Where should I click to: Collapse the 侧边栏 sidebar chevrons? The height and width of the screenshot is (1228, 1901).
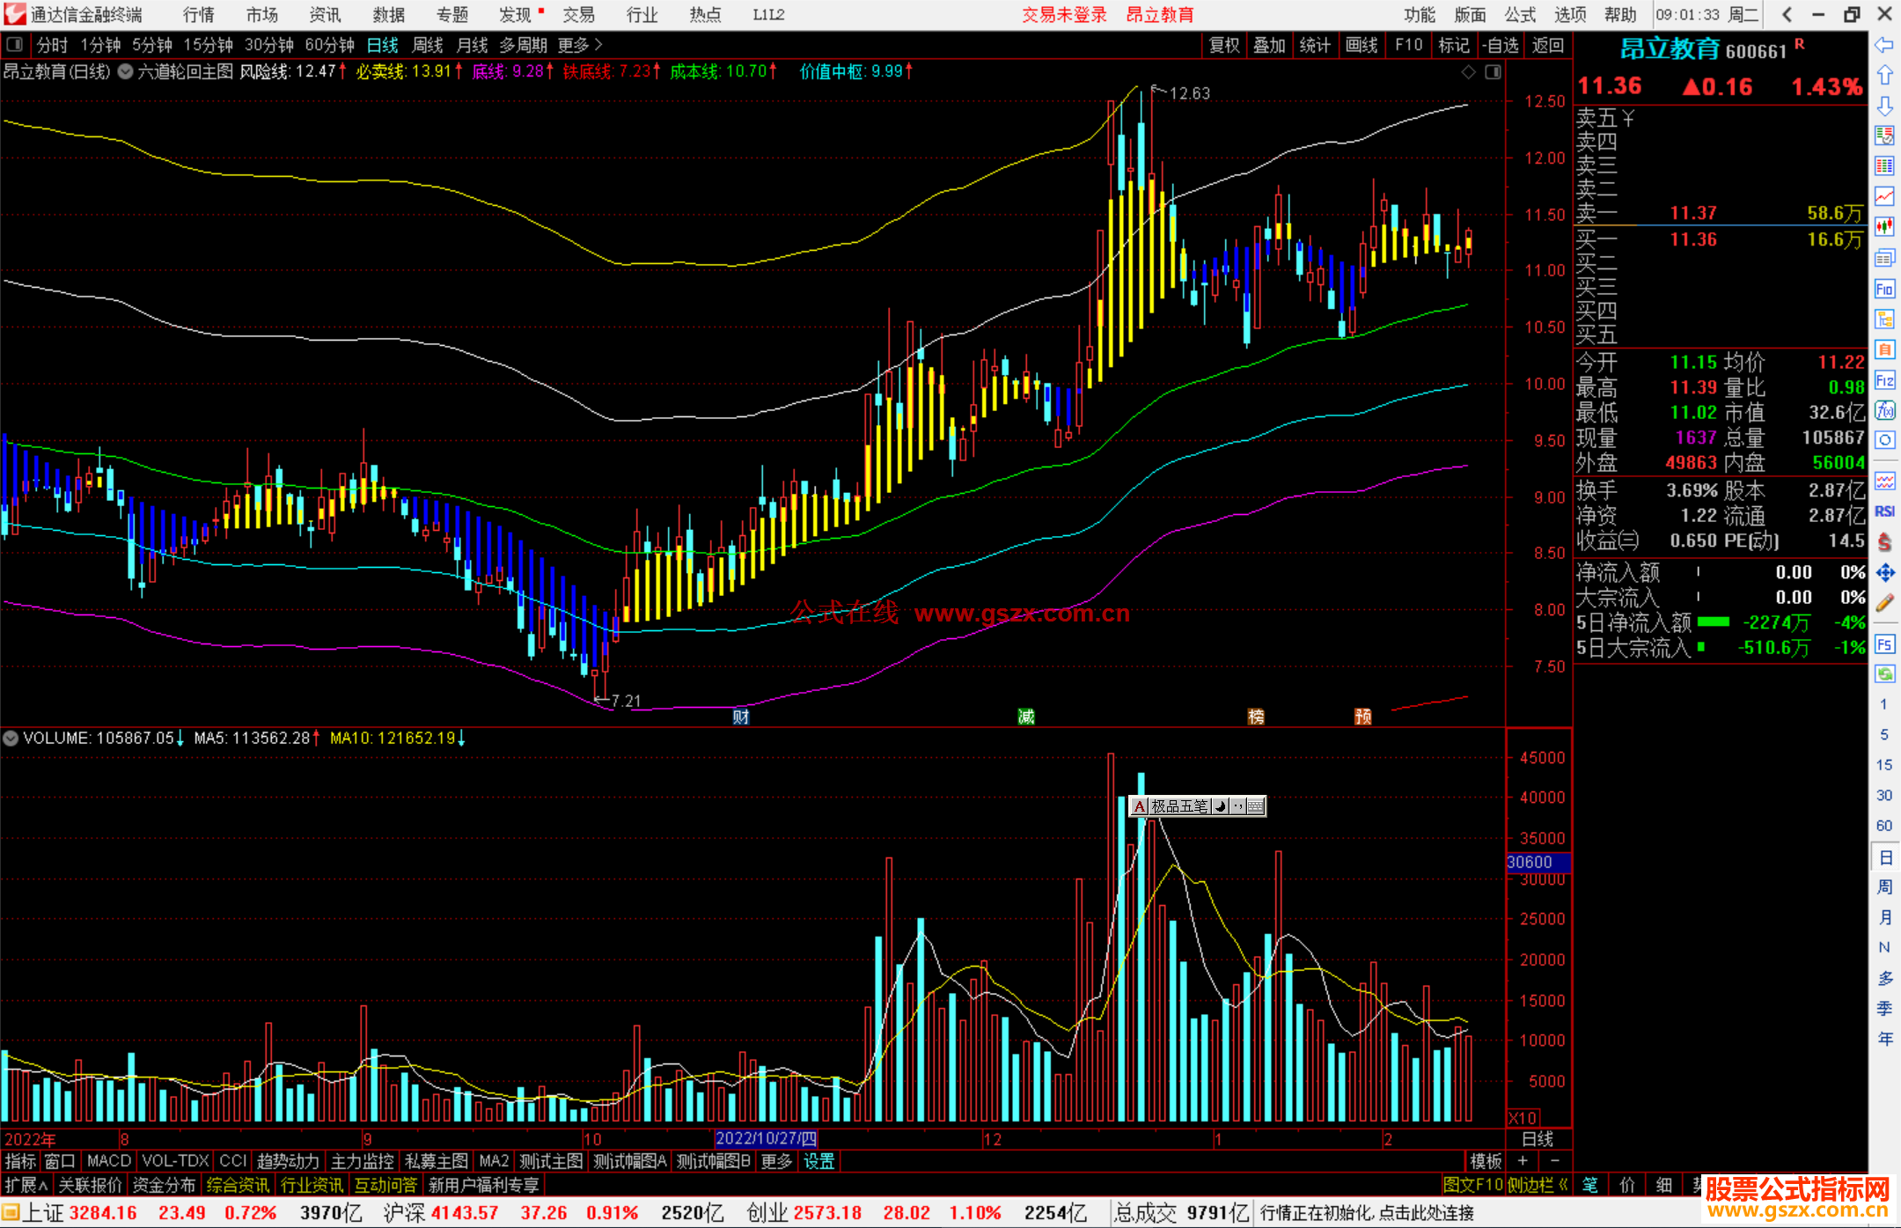(x=1563, y=1185)
